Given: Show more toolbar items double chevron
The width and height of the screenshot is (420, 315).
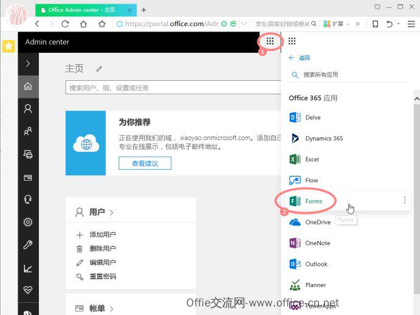Looking at the screenshot, I should [x=357, y=24].
